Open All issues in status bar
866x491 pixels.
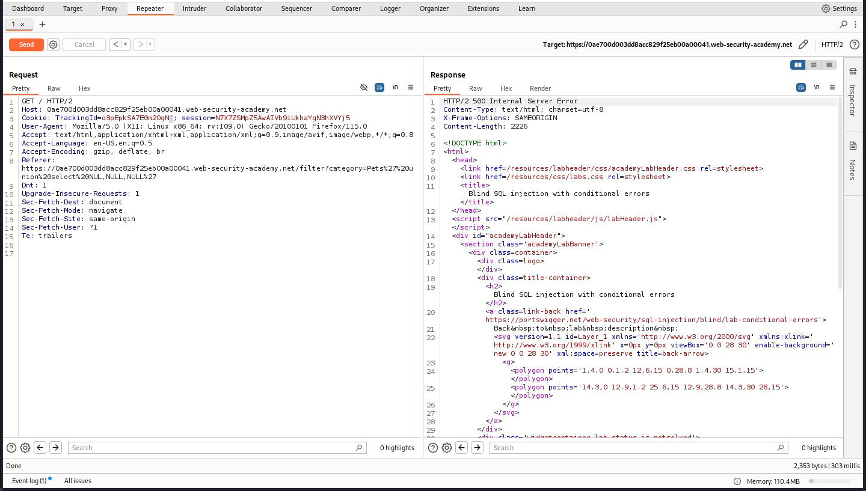click(78, 481)
